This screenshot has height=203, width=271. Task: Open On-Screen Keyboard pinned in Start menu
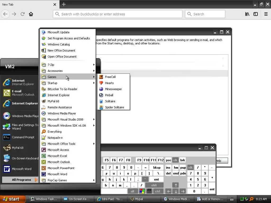point(20,158)
